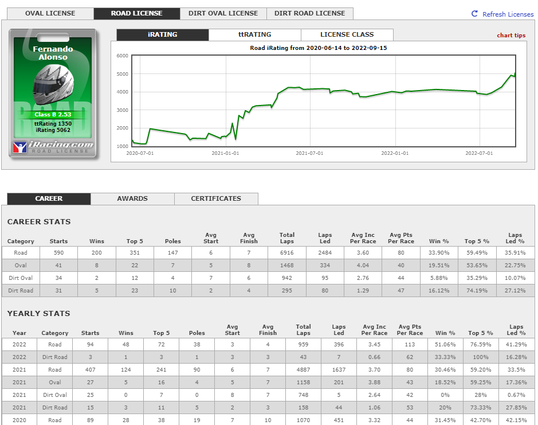Viewport: 538px width, 425px height.
Task: Click the iRating 5062 text on card
Action: (53, 130)
